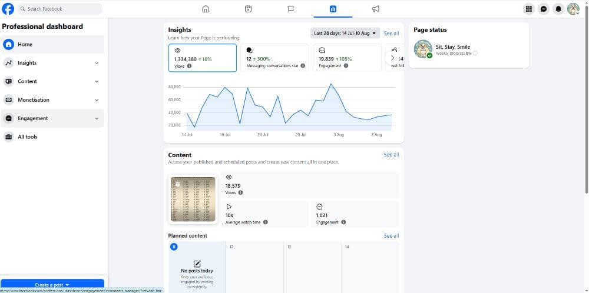Click See all next to Insights

click(x=392, y=34)
